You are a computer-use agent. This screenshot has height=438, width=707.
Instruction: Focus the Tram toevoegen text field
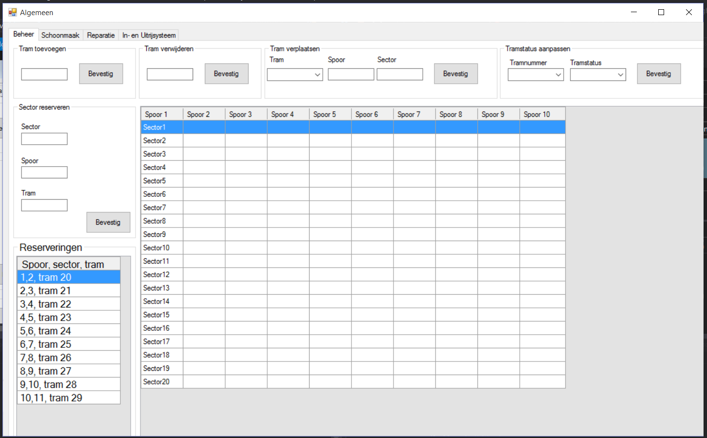pos(44,74)
